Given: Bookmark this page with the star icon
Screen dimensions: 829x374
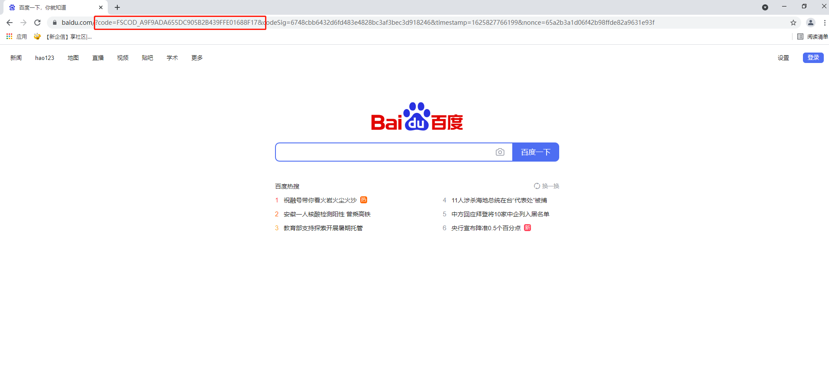Looking at the screenshot, I should (x=793, y=23).
